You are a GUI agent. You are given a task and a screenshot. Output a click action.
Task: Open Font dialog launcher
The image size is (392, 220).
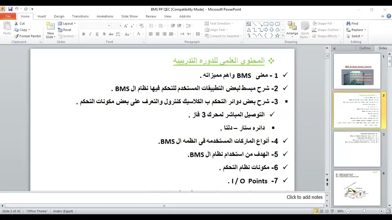click(143, 42)
